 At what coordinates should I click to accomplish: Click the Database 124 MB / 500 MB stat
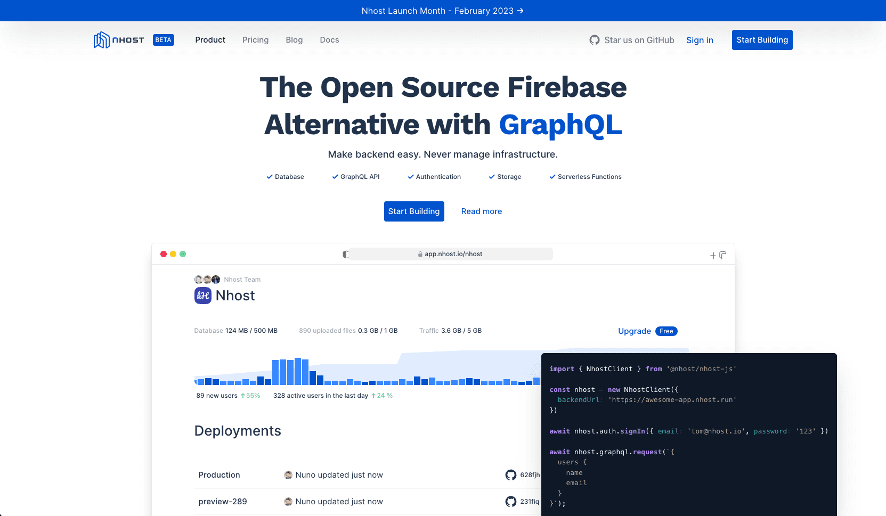coord(236,331)
